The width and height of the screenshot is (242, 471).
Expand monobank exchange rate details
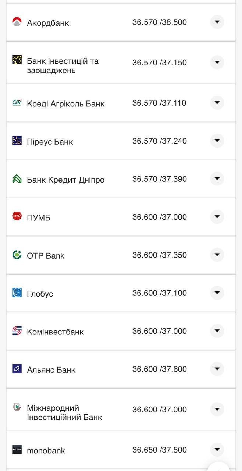tap(217, 449)
